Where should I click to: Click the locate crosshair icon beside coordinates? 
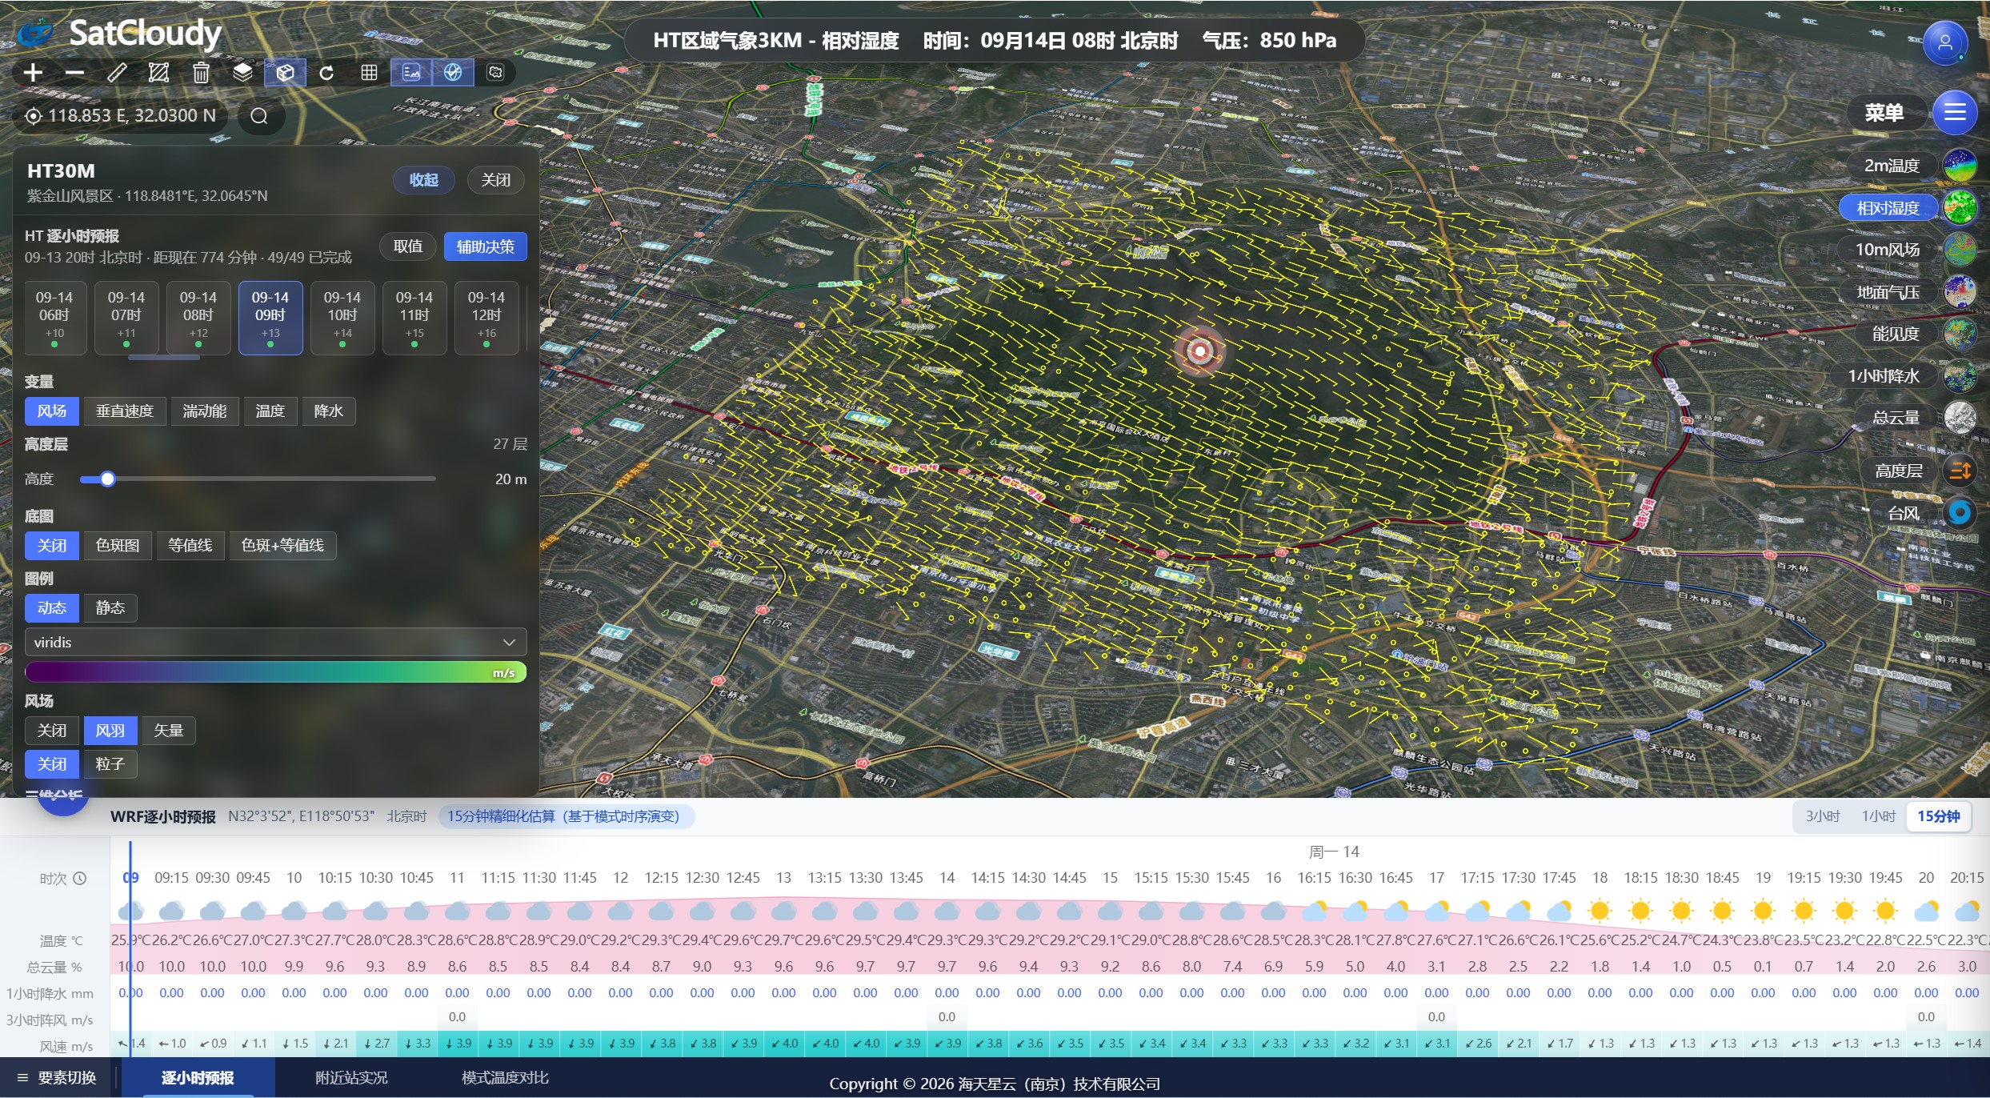[x=33, y=116]
